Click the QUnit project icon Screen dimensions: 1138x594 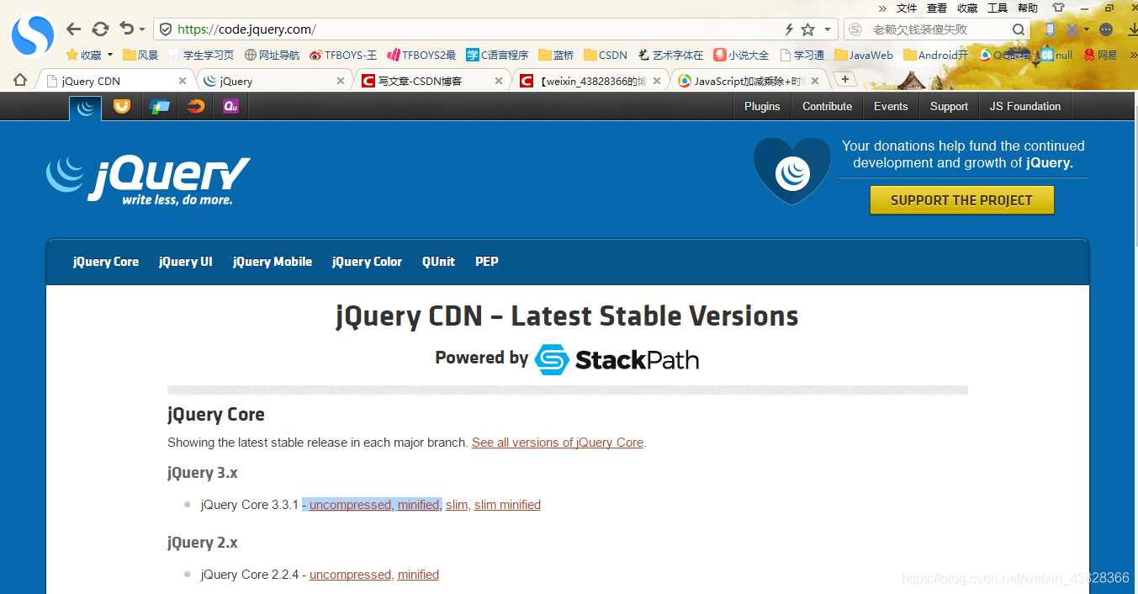(230, 107)
